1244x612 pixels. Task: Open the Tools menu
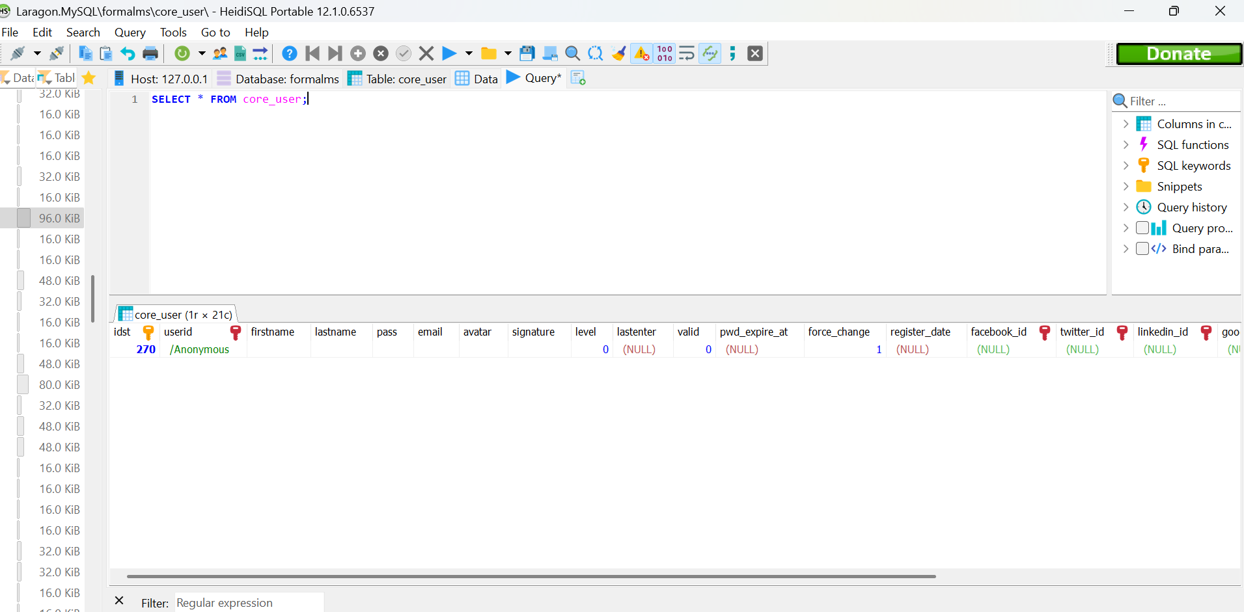(x=173, y=33)
